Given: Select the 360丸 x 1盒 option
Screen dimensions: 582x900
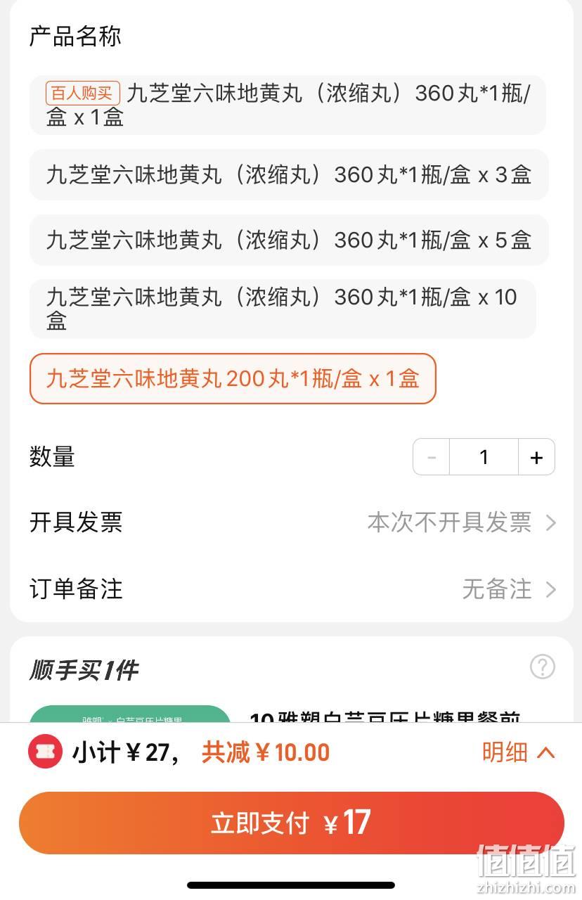Looking at the screenshot, I should click(x=287, y=105).
